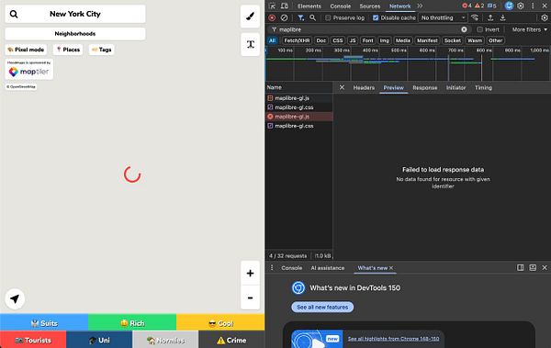Screen dimensions: 551x348
Task: Select the Rich category button
Action: 132,323
